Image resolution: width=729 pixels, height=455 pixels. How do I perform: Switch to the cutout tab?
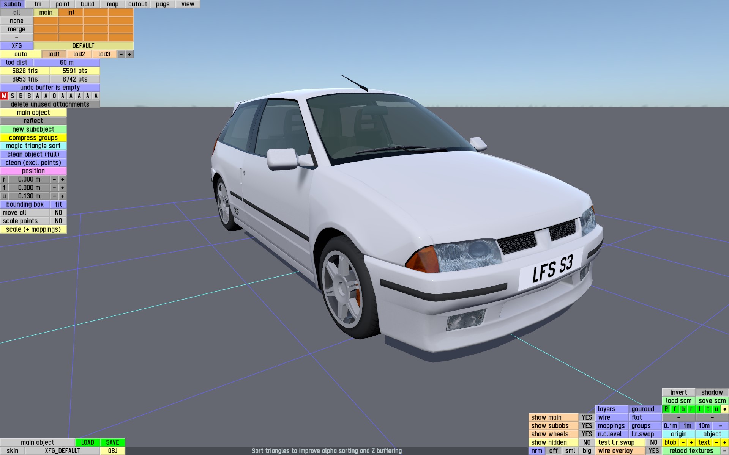coord(137,4)
